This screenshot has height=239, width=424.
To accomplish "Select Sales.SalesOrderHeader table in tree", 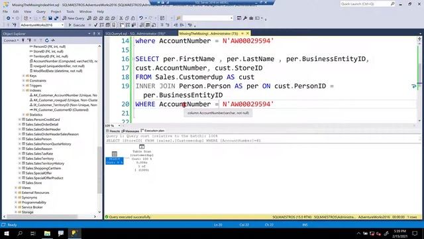I will (43, 129).
